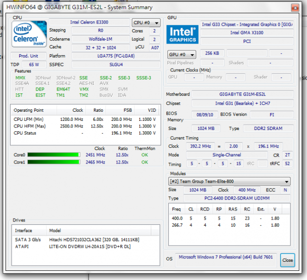Click the Intel G33 Chipset Integrated Graphics field

pos(247,24)
